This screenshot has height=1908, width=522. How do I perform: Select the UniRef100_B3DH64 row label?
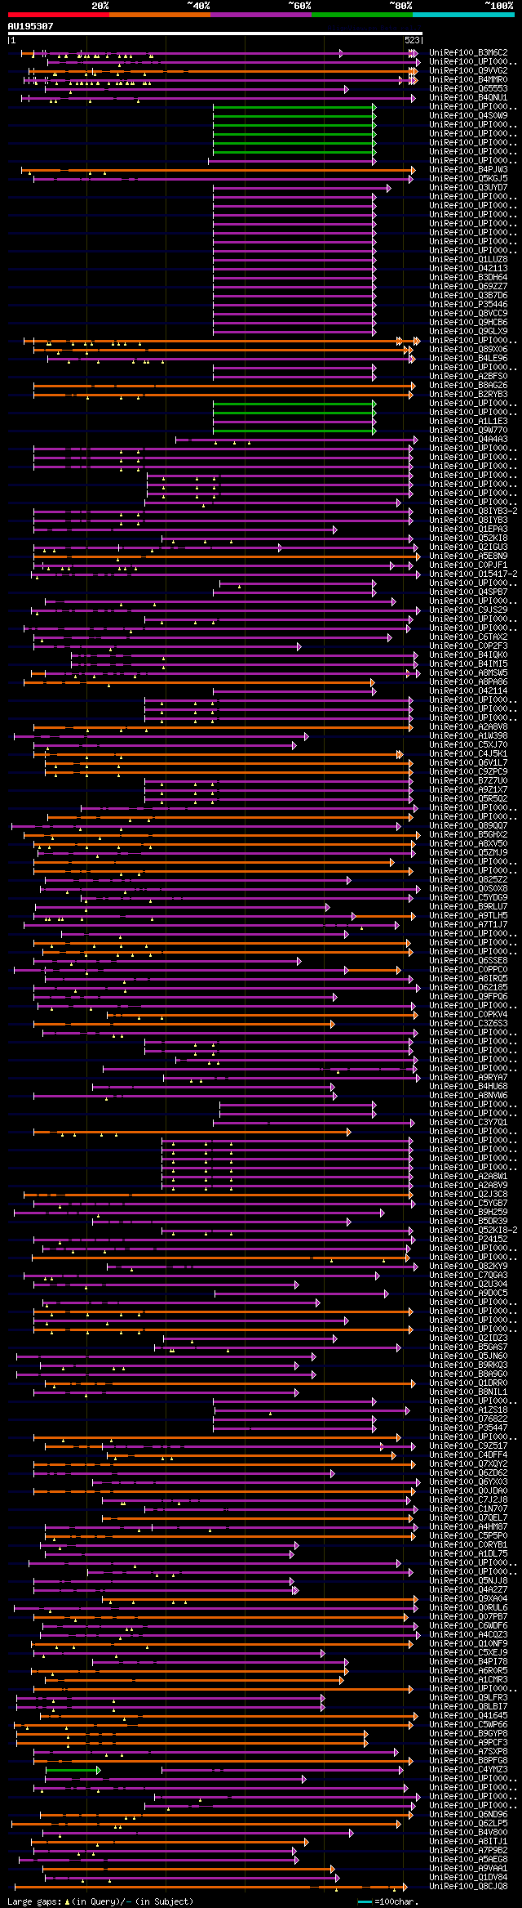[468, 278]
